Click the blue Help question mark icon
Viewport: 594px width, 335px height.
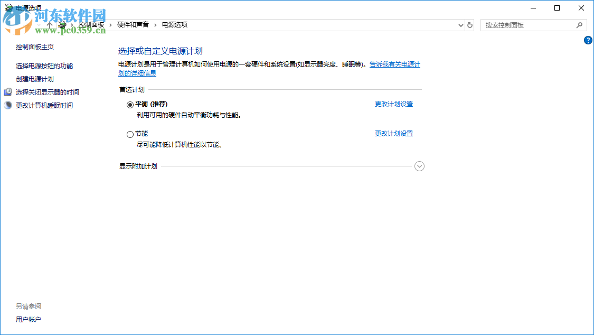click(588, 40)
